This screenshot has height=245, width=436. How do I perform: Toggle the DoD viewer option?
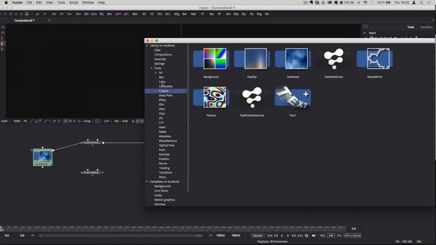coord(125,121)
